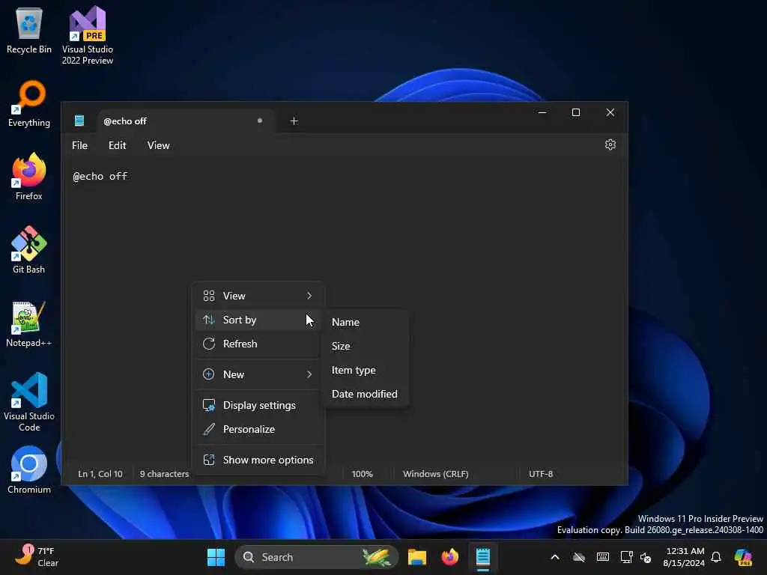The image size is (767, 575).
Task: Open the View menu in Notepad
Action: pyautogui.click(x=159, y=145)
